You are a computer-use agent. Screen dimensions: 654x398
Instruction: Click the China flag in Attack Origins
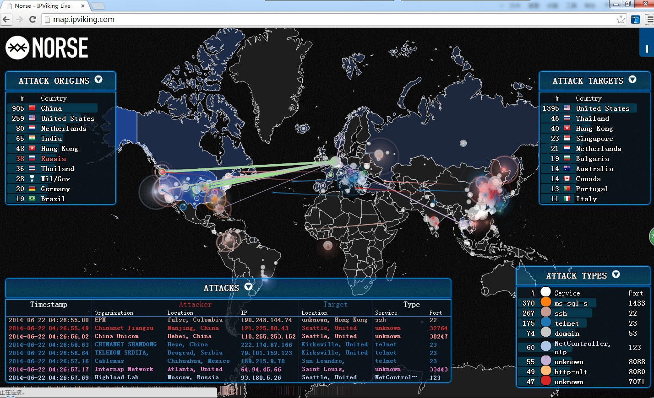(32, 108)
